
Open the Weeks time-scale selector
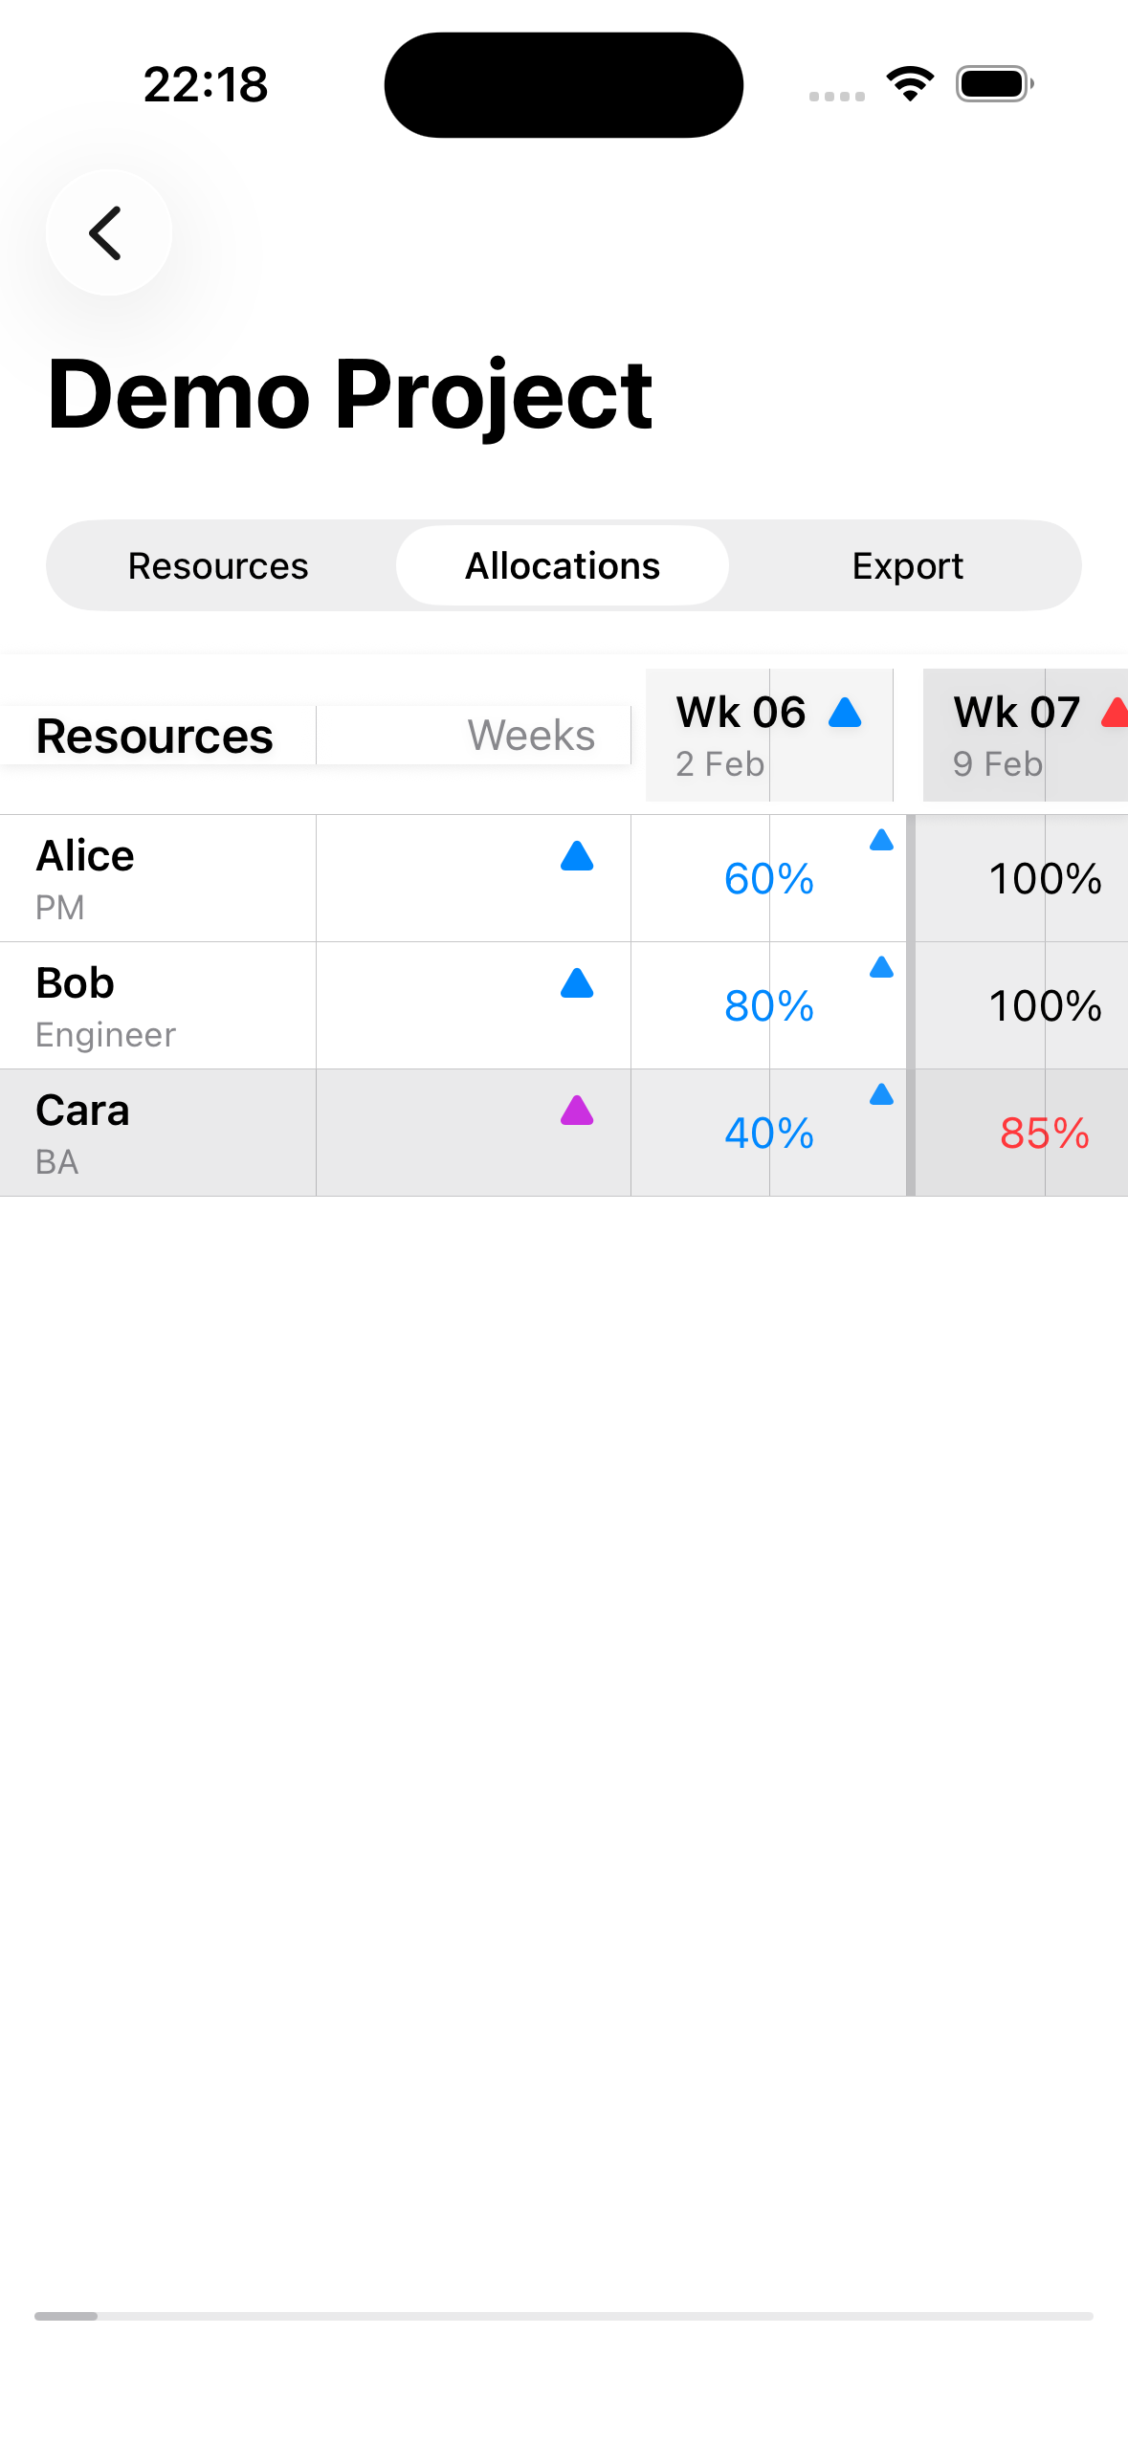tap(530, 735)
